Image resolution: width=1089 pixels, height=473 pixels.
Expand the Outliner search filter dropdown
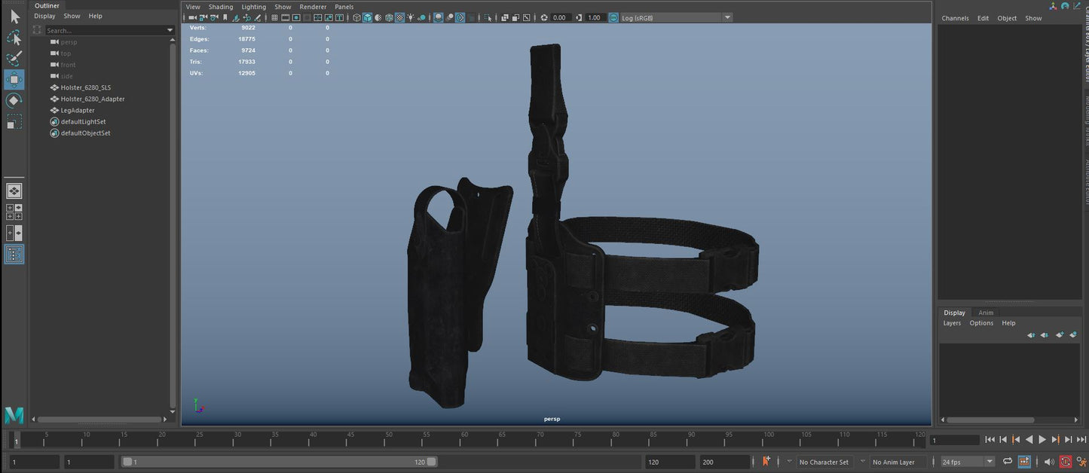click(x=170, y=31)
